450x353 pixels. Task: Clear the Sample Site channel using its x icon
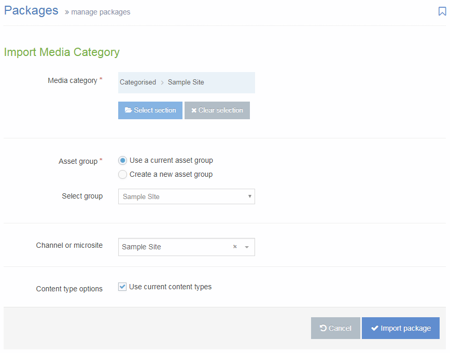[234, 247]
